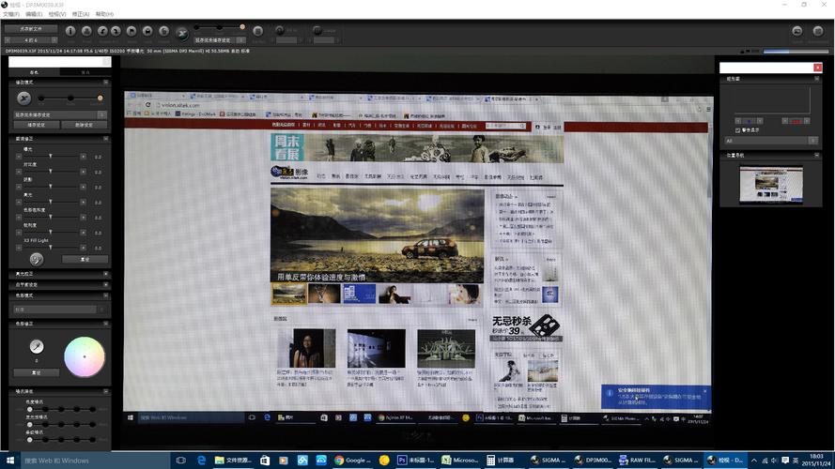This screenshot has height=469, width=835.
Task: Click the round icon below X3 Fill Light
Action: pyautogui.click(x=37, y=259)
